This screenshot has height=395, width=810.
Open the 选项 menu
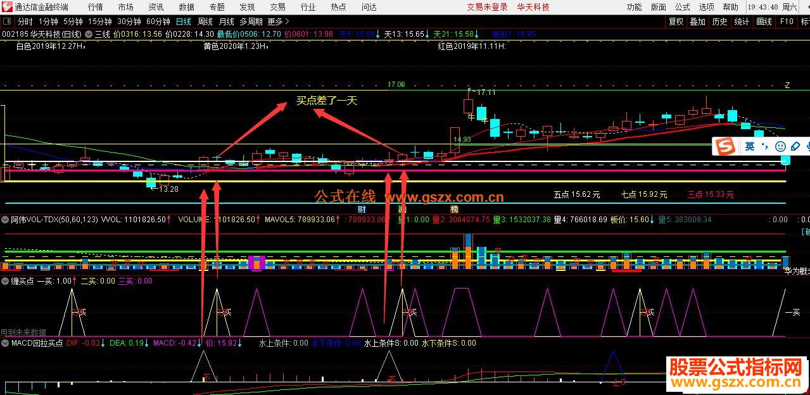point(707,7)
